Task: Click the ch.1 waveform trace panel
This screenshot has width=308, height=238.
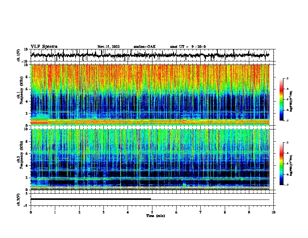Action: tap(152, 55)
